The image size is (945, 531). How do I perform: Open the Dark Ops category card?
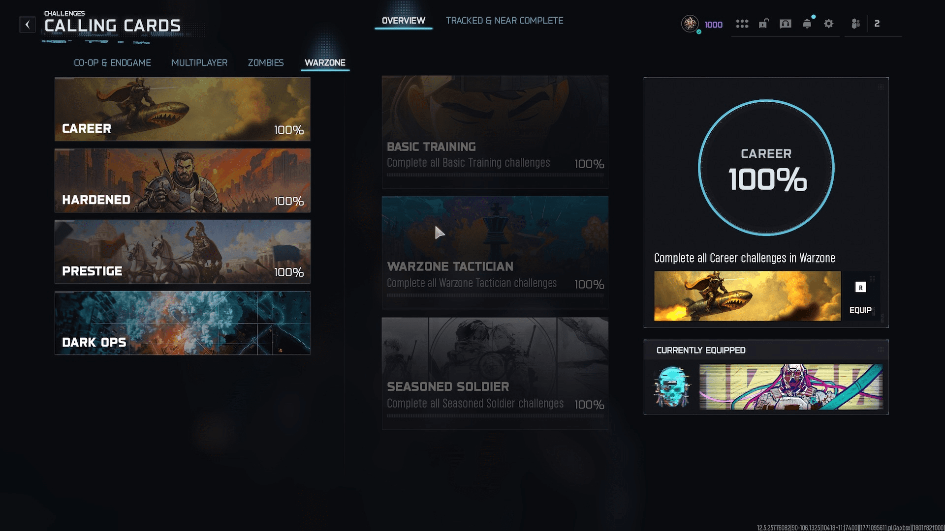pos(182,323)
